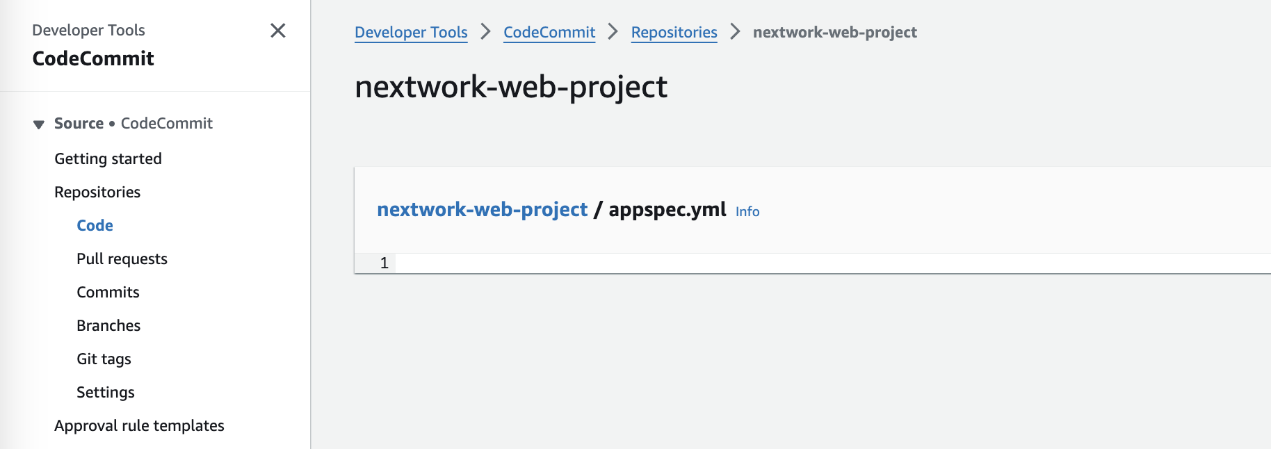1271x449 pixels.
Task: Select line number 1 in gutter
Action: (384, 263)
